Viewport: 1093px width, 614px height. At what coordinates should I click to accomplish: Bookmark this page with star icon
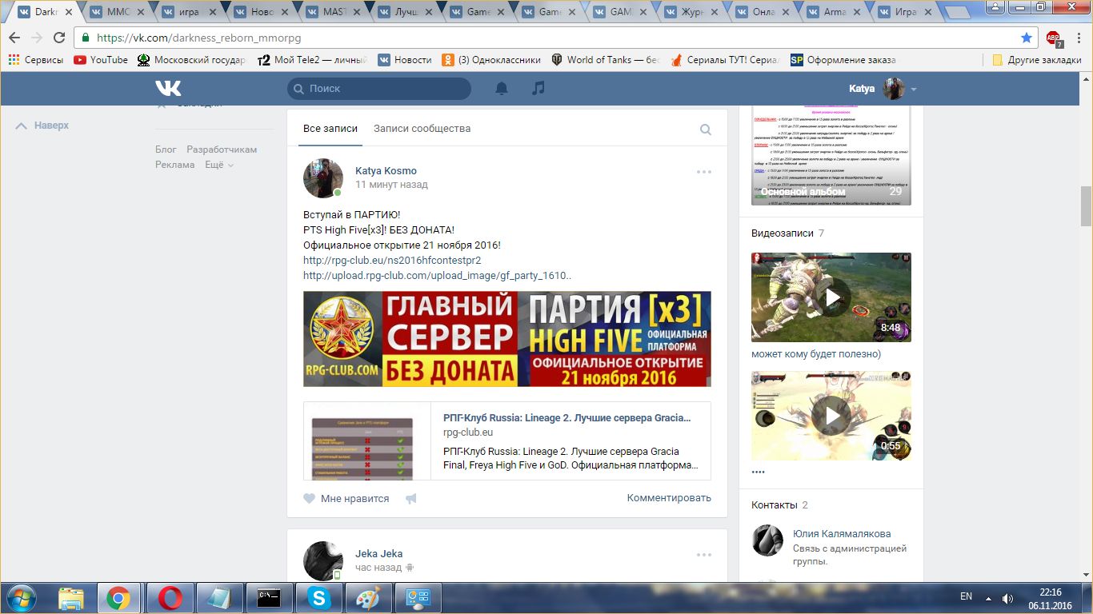click(x=1027, y=38)
